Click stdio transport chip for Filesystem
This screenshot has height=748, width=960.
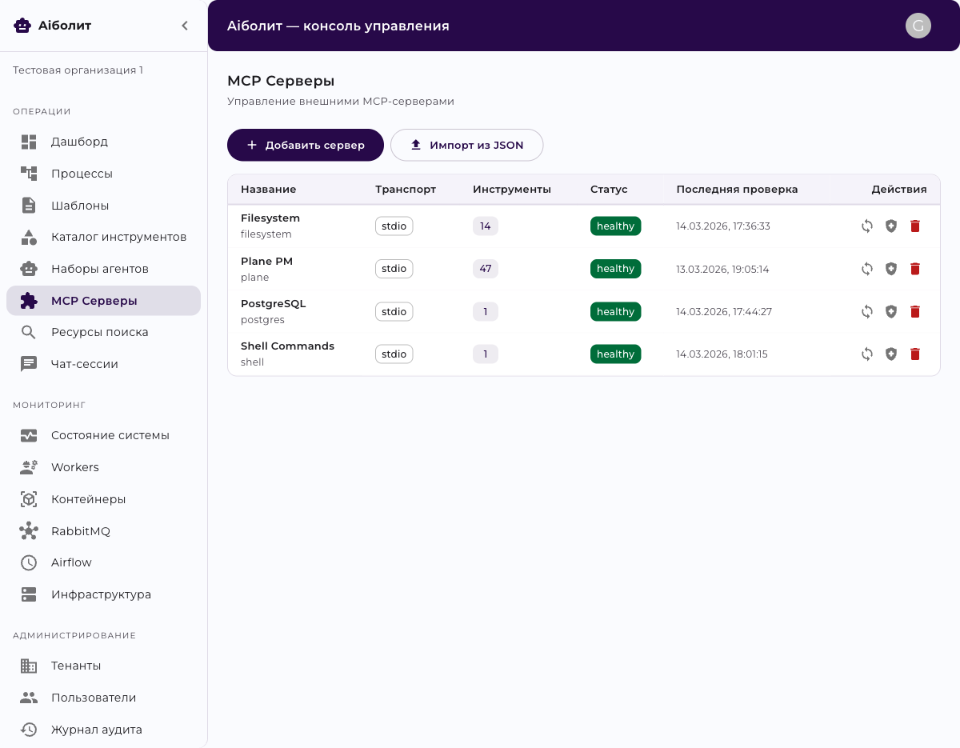(x=394, y=226)
